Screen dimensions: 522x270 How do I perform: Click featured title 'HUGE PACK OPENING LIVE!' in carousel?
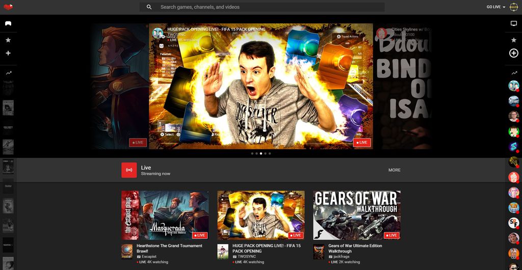pyautogui.click(x=216, y=29)
